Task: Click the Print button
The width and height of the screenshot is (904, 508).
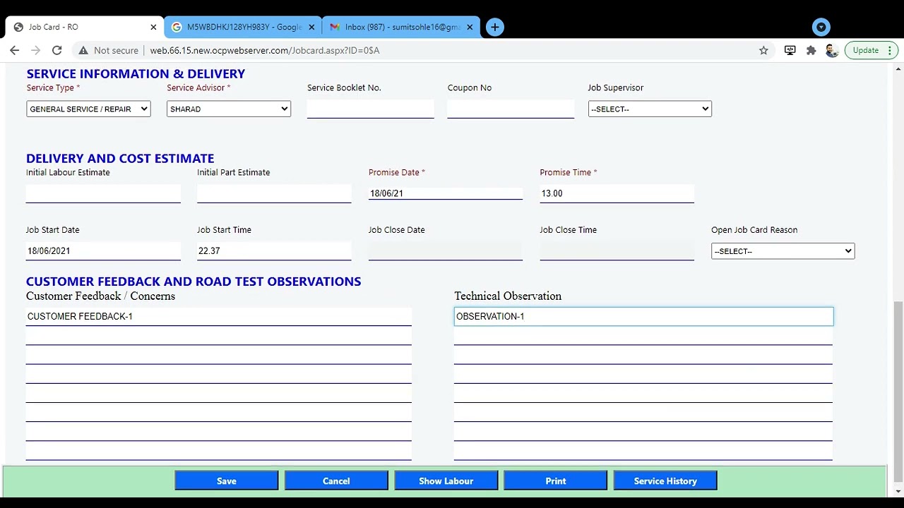Action: pyautogui.click(x=556, y=481)
